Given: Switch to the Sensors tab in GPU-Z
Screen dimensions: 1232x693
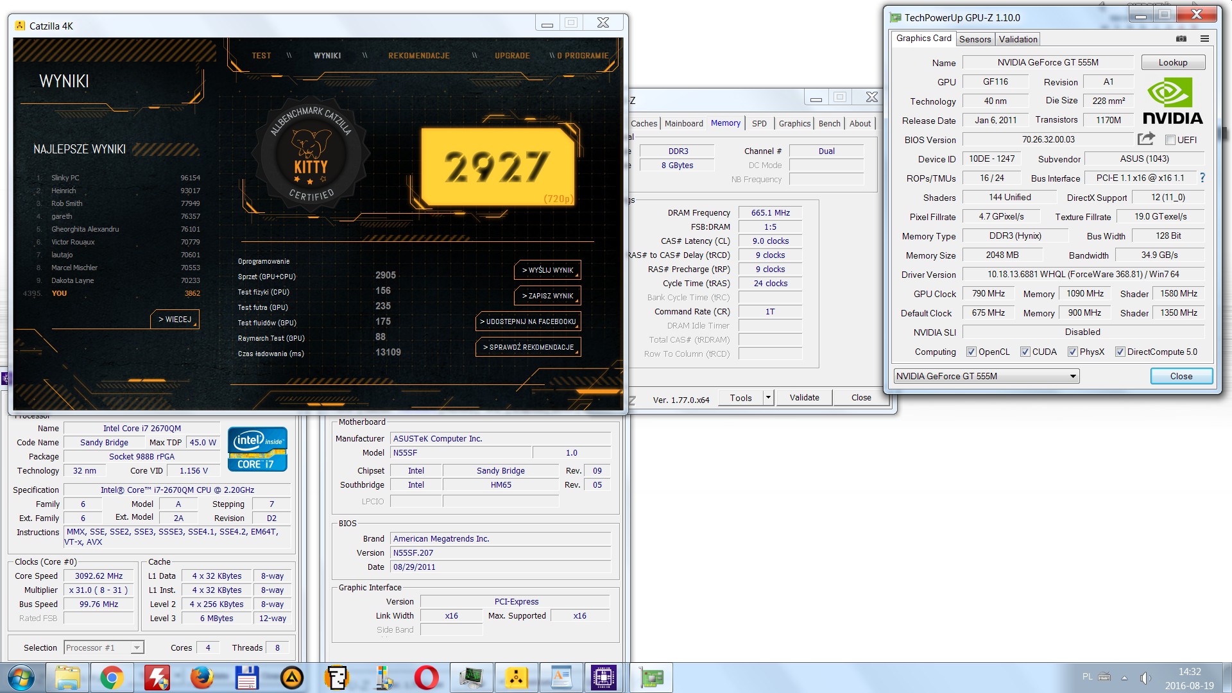Looking at the screenshot, I should pyautogui.click(x=975, y=39).
